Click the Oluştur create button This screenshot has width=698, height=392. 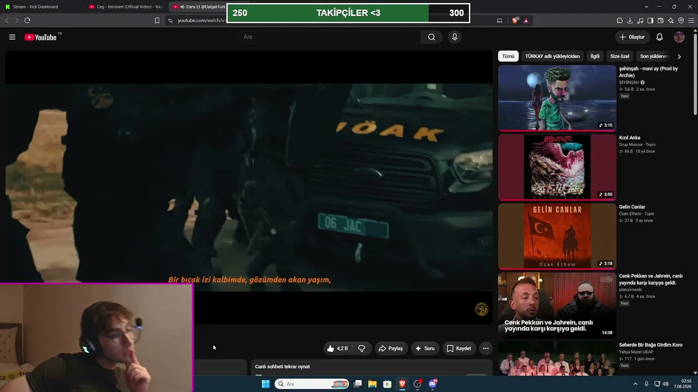[632, 37]
